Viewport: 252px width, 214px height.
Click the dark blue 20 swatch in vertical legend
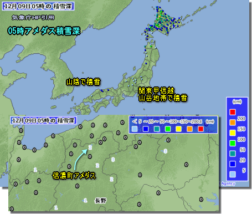(x=233, y=164)
